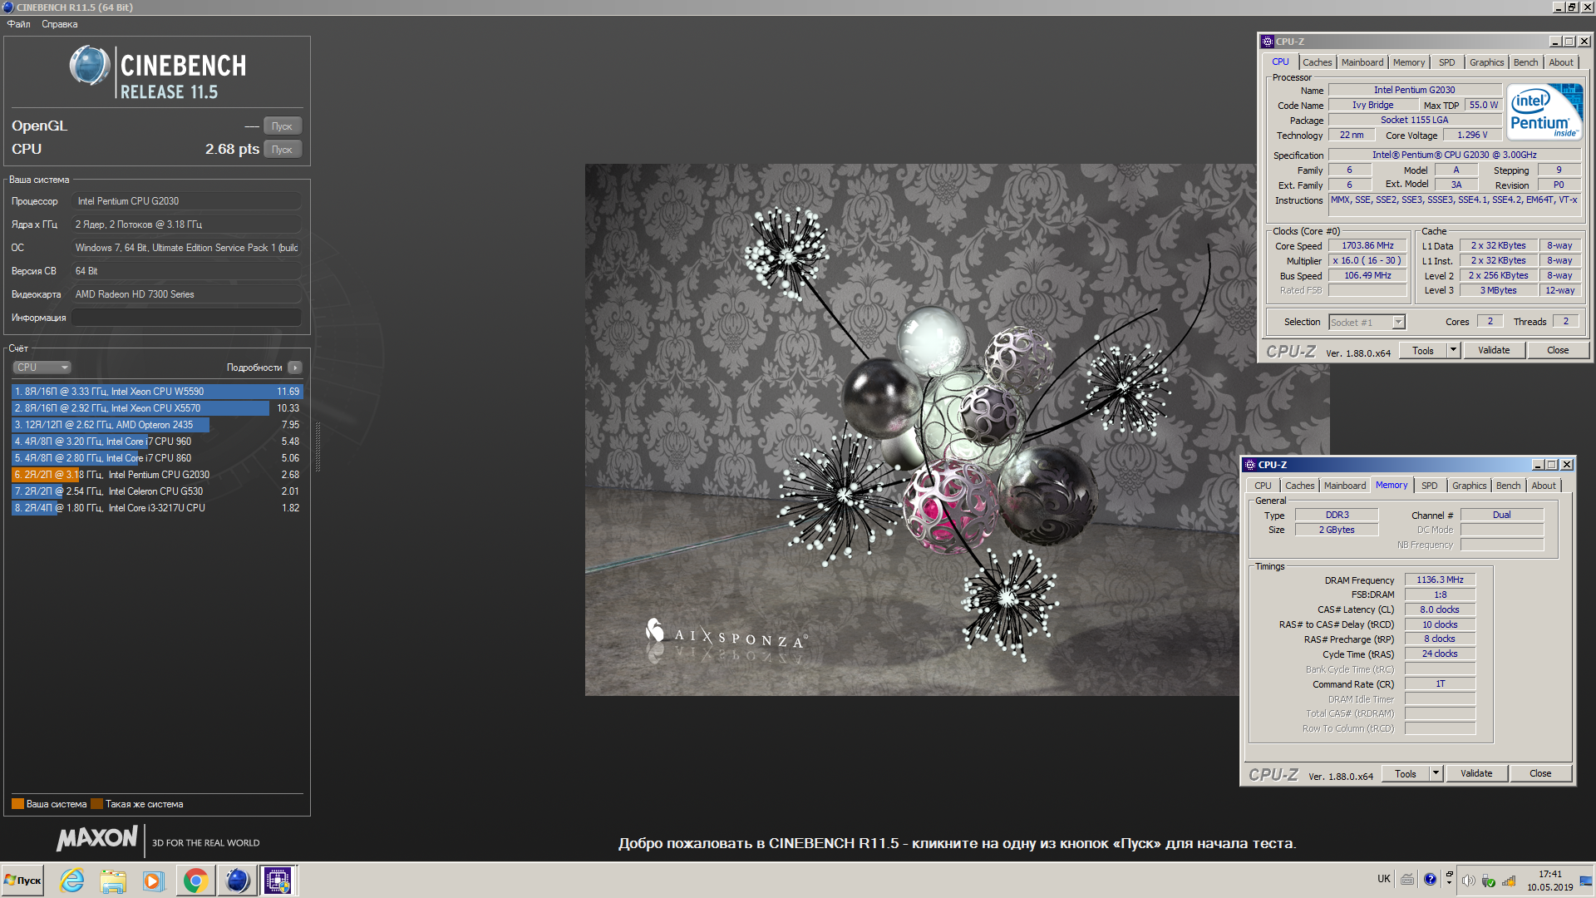Open SPD tab in CPU-Z processor window

click(1447, 62)
